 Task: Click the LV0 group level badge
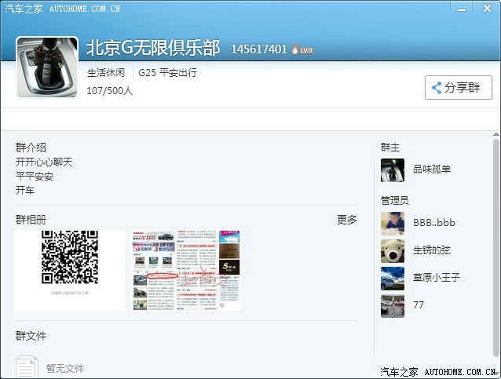302,49
